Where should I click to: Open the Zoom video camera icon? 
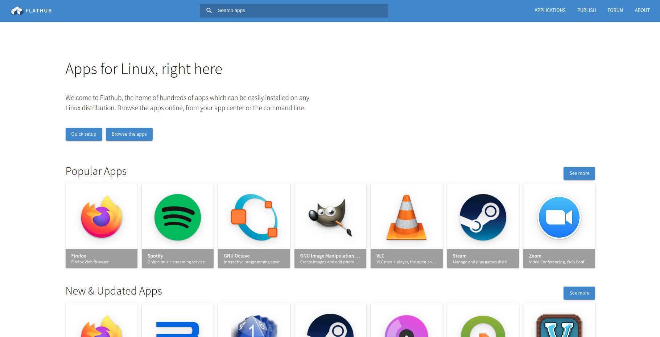pyautogui.click(x=559, y=217)
